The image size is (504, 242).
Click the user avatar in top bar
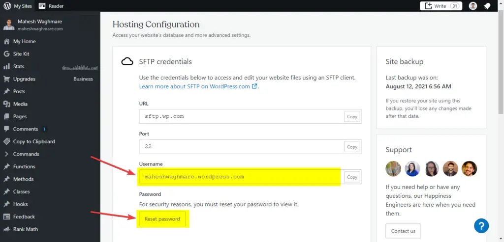tap(473, 6)
